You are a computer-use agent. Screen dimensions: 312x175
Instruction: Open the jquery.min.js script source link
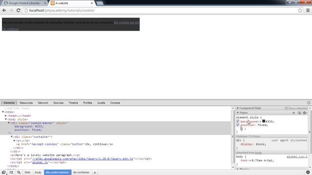click(82, 159)
